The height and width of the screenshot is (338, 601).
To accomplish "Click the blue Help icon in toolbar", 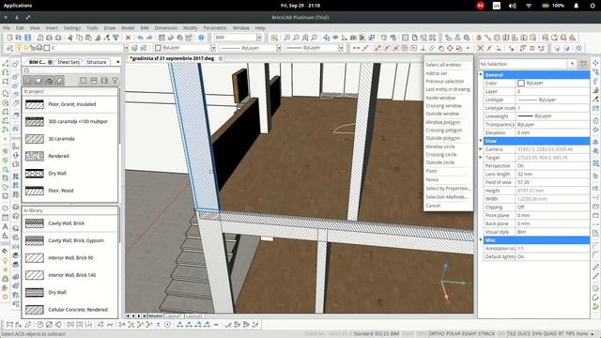I will tap(201, 38).
